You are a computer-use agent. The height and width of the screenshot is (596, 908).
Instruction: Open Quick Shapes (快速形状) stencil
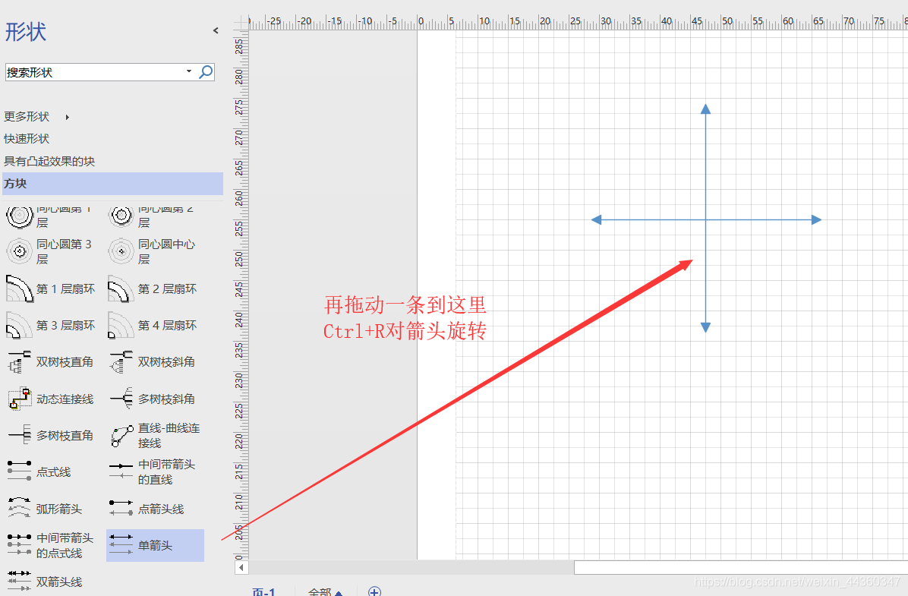[27, 138]
